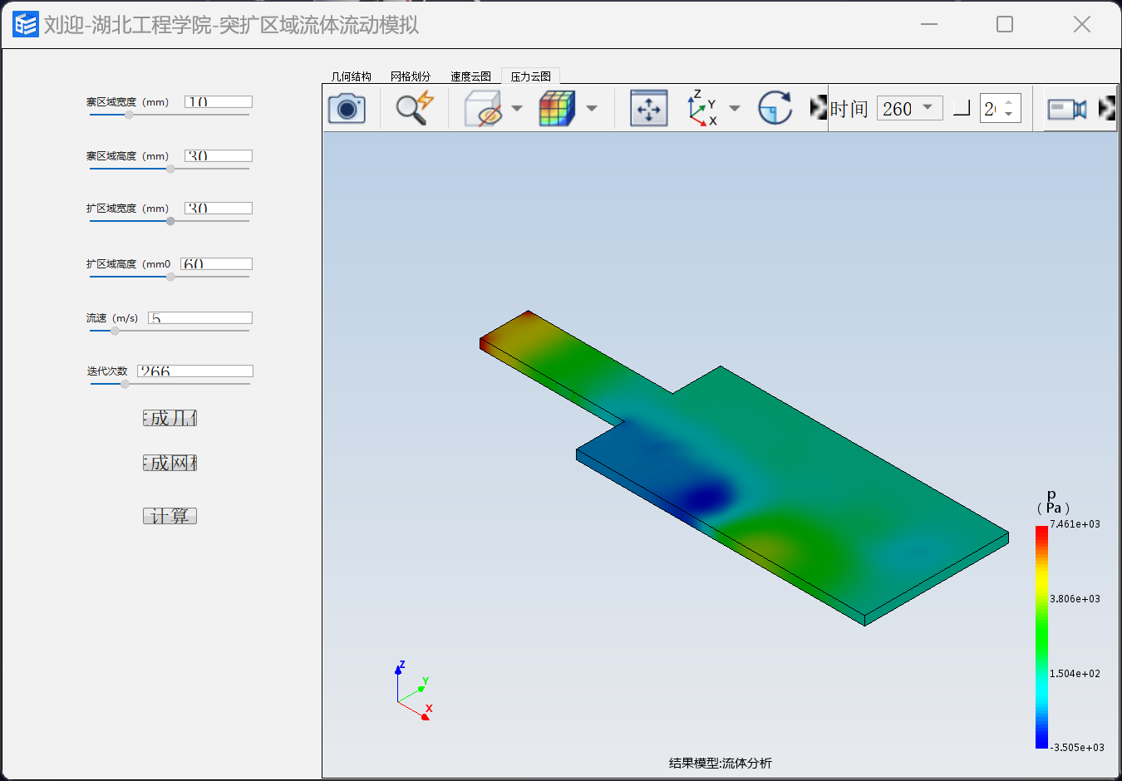1122x781 pixels.
Task: Open the 时间 260 combo box
Action: click(910, 108)
